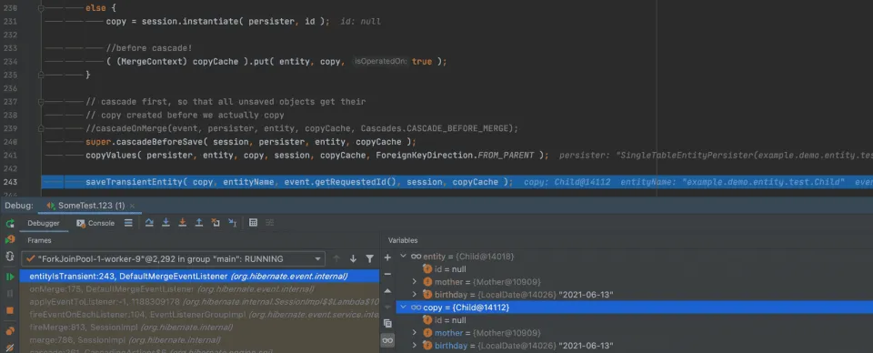Image resolution: width=873 pixels, height=353 pixels.
Task: Click gutter line number 243
Action: point(11,182)
